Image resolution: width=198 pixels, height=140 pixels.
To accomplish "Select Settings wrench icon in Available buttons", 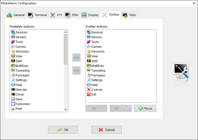I will tap(13, 80).
